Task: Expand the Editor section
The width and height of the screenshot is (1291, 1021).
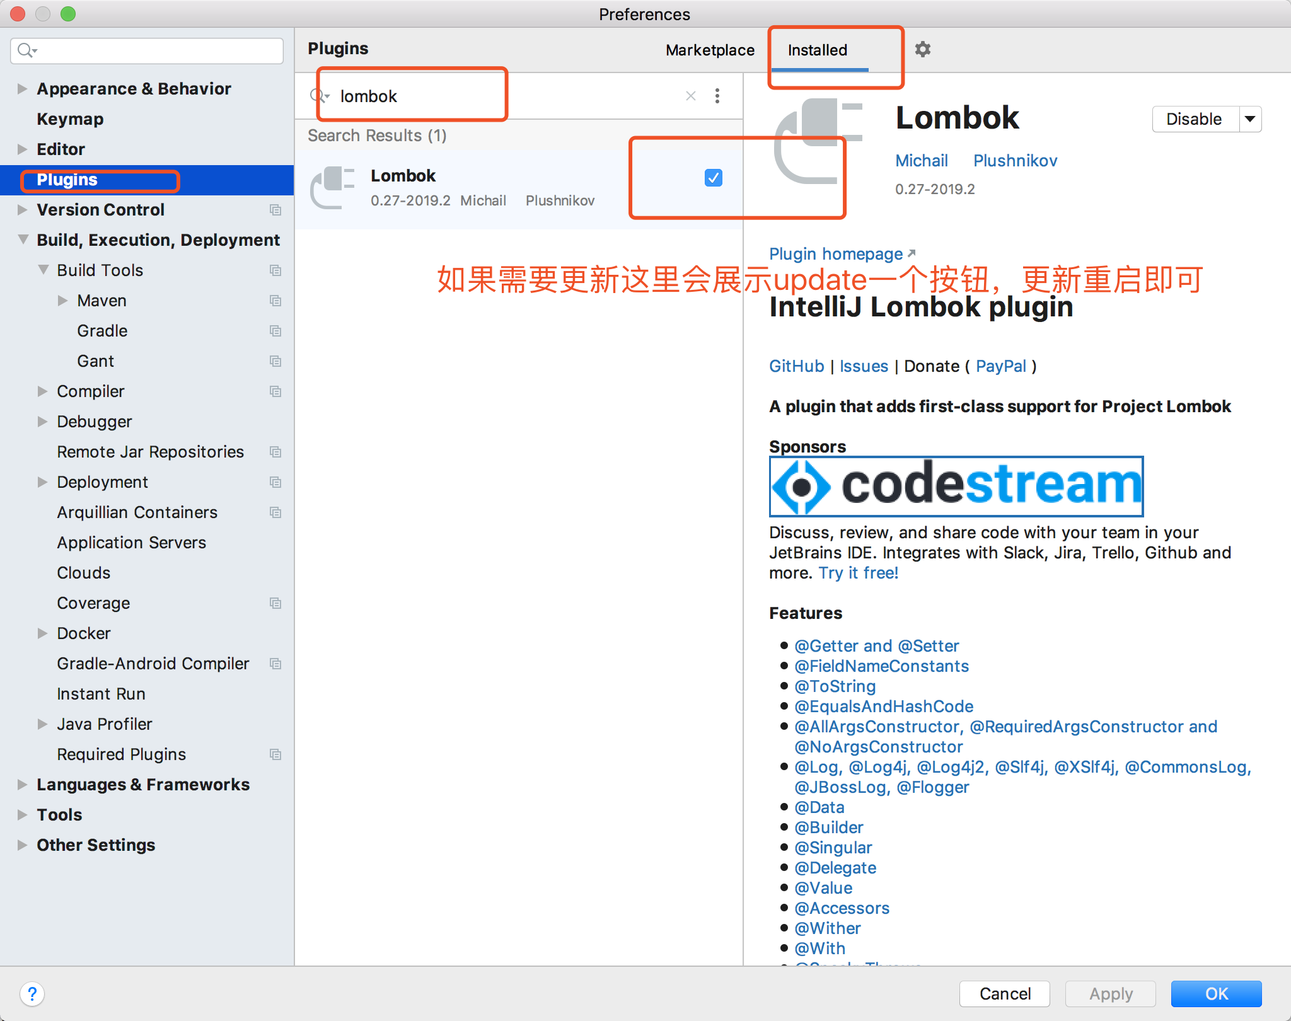Action: click(22, 149)
